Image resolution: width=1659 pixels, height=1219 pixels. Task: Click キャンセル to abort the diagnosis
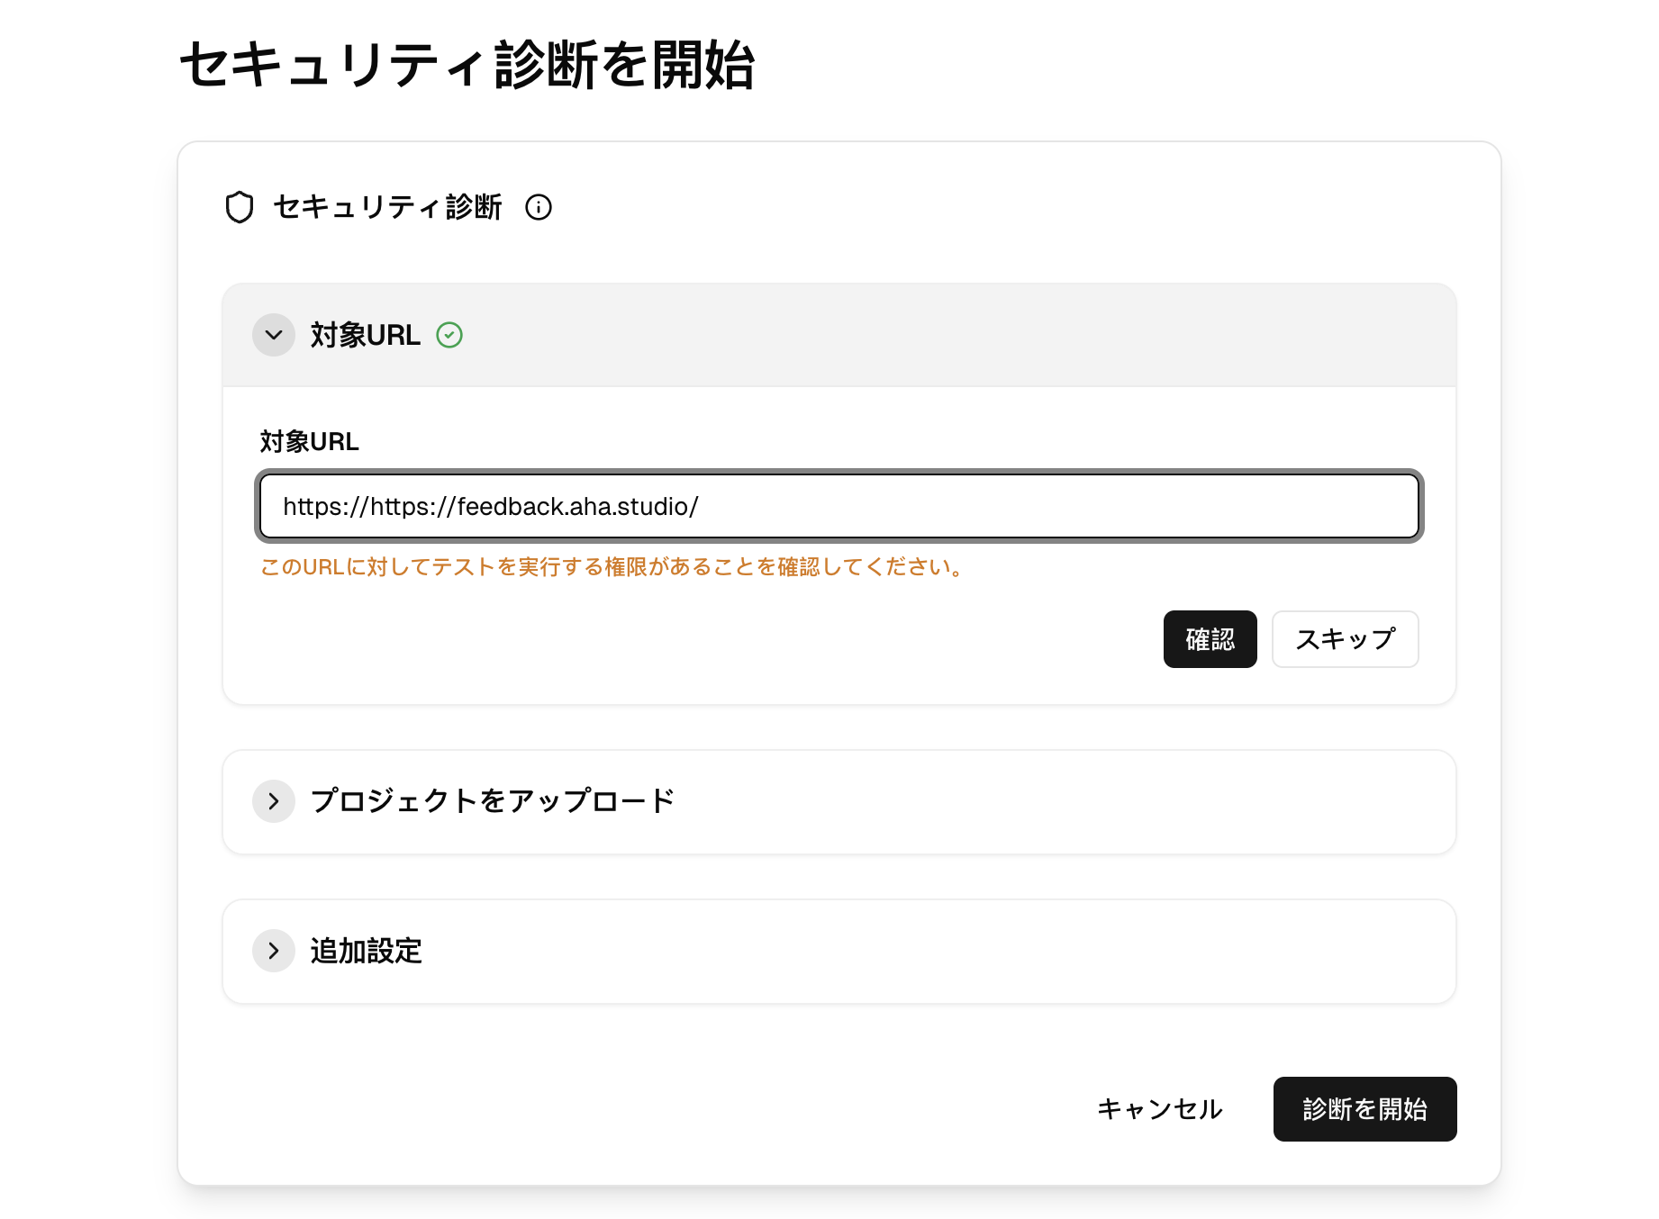pyautogui.click(x=1159, y=1109)
